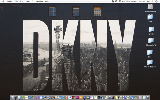Open QuickTime Player from the dock
This screenshot has height=100, width=160.
pos(63,98)
